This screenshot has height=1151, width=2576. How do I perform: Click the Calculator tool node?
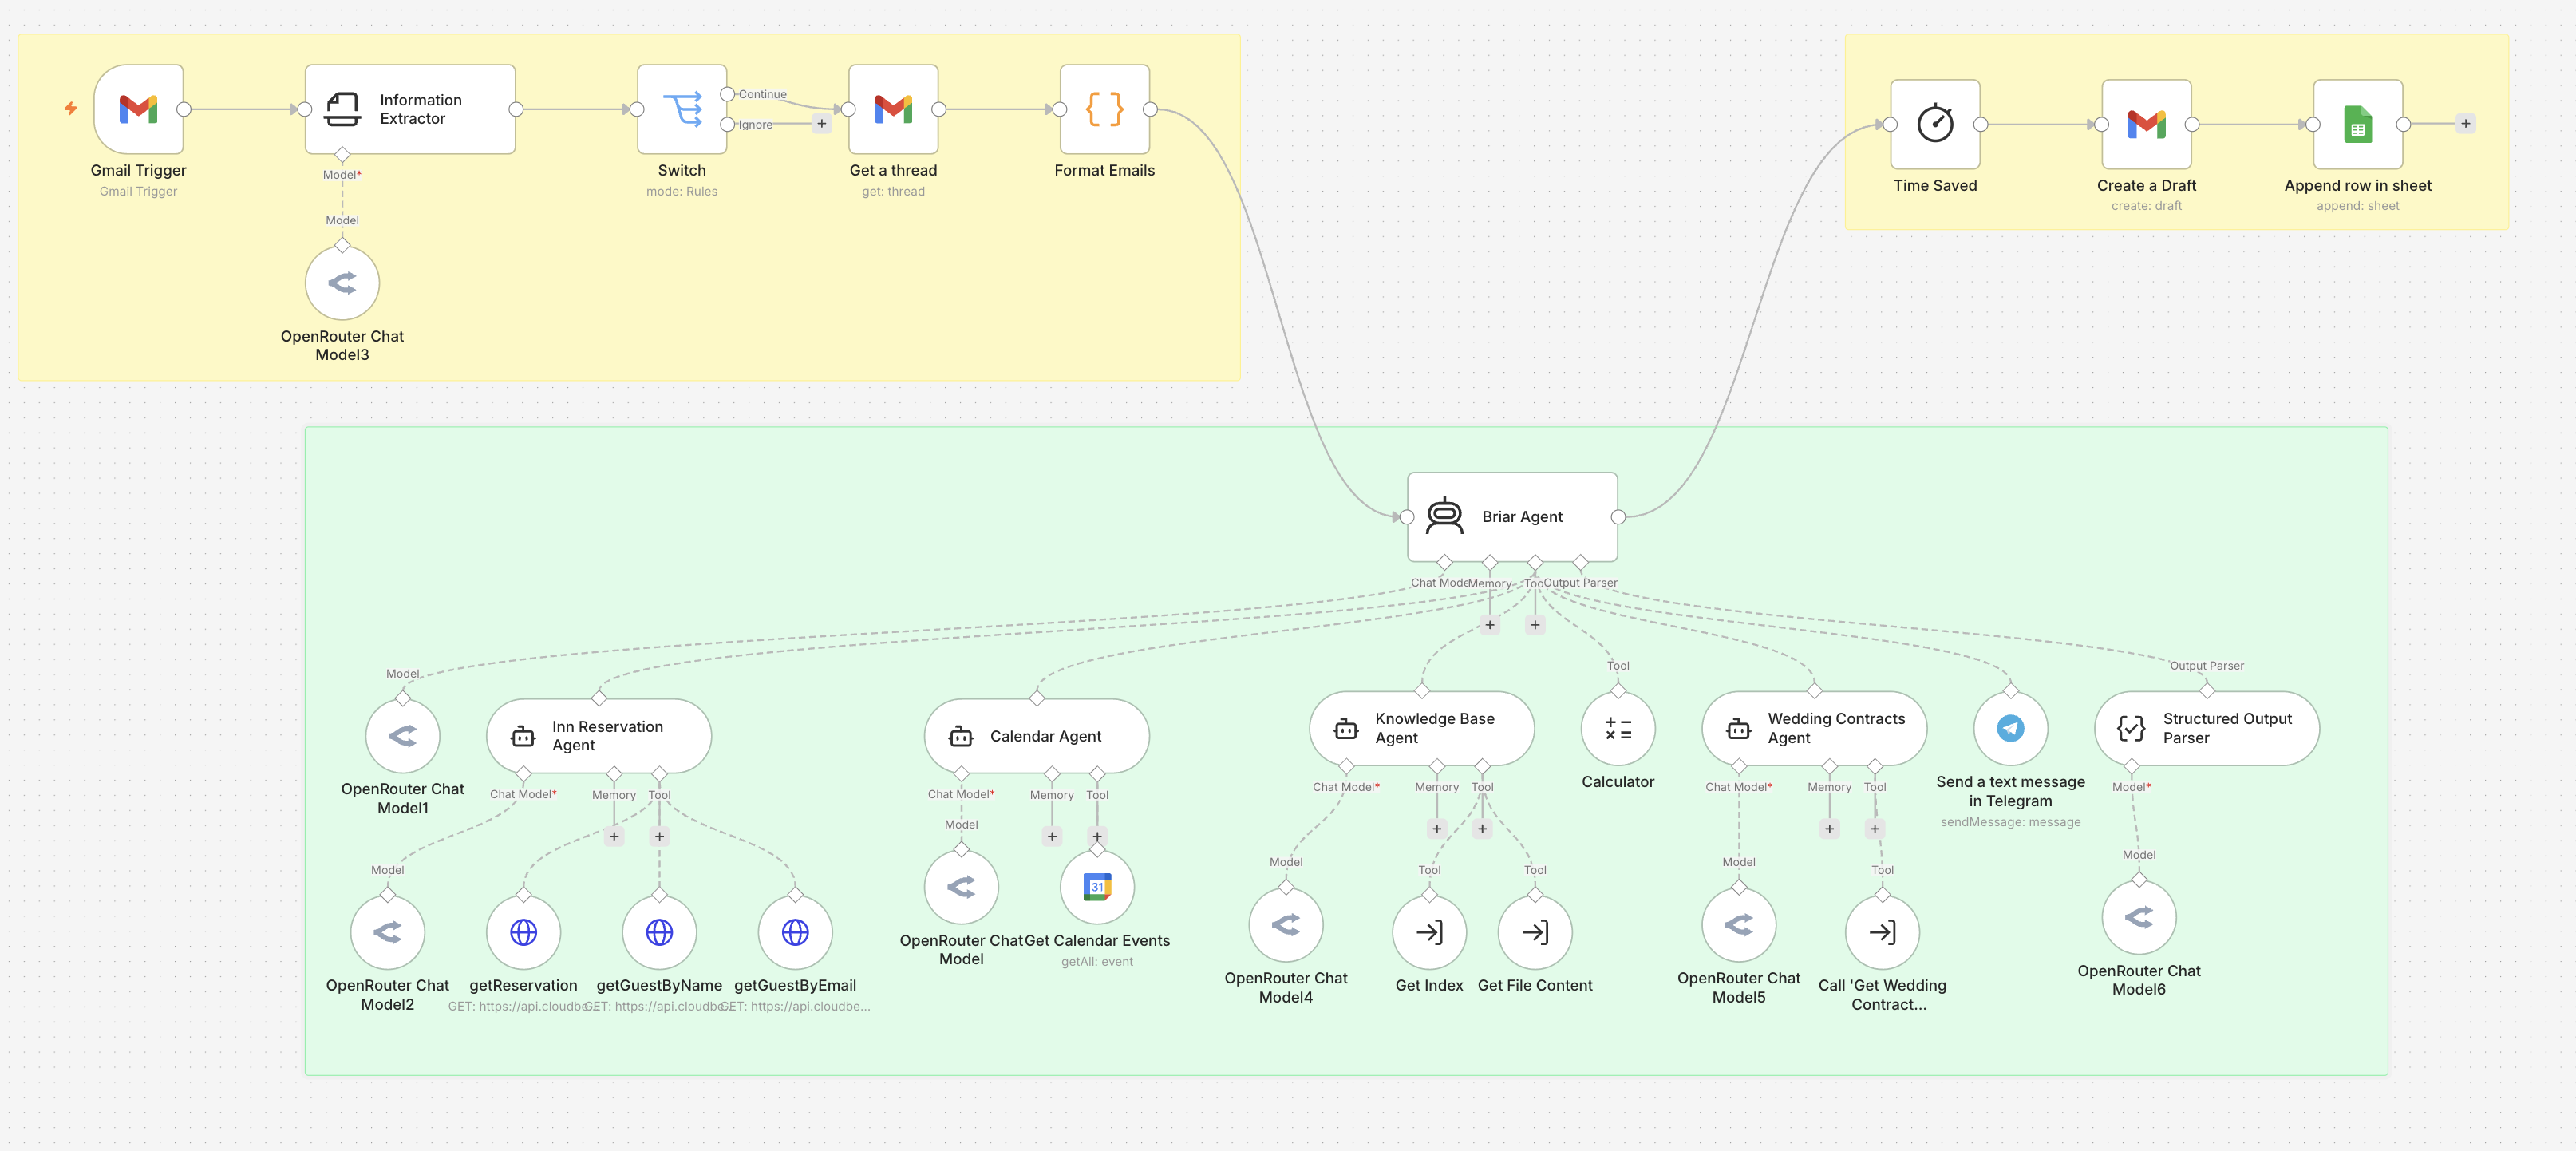pos(1618,728)
